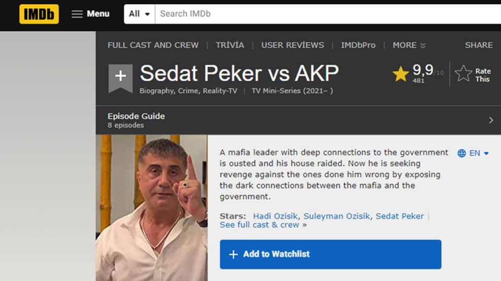501x281 pixels.
Task: Click the Add to Watchlist button
Action: tap(330, 254)
